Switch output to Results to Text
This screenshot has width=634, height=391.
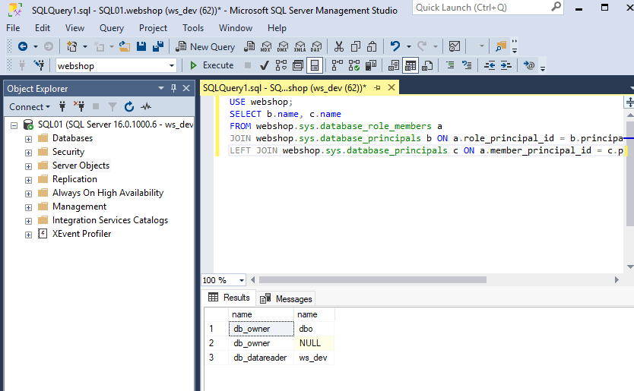pos(394,65)
